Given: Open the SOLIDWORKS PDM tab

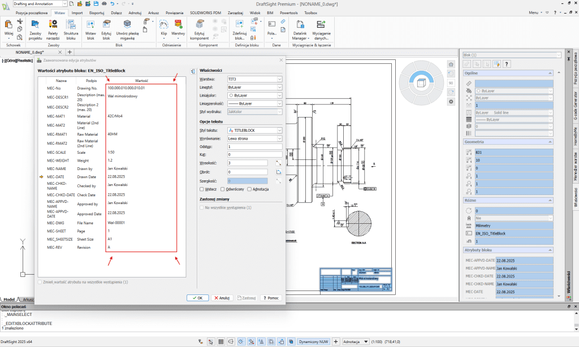Looking at the screenshot, I should coord(205,12).
